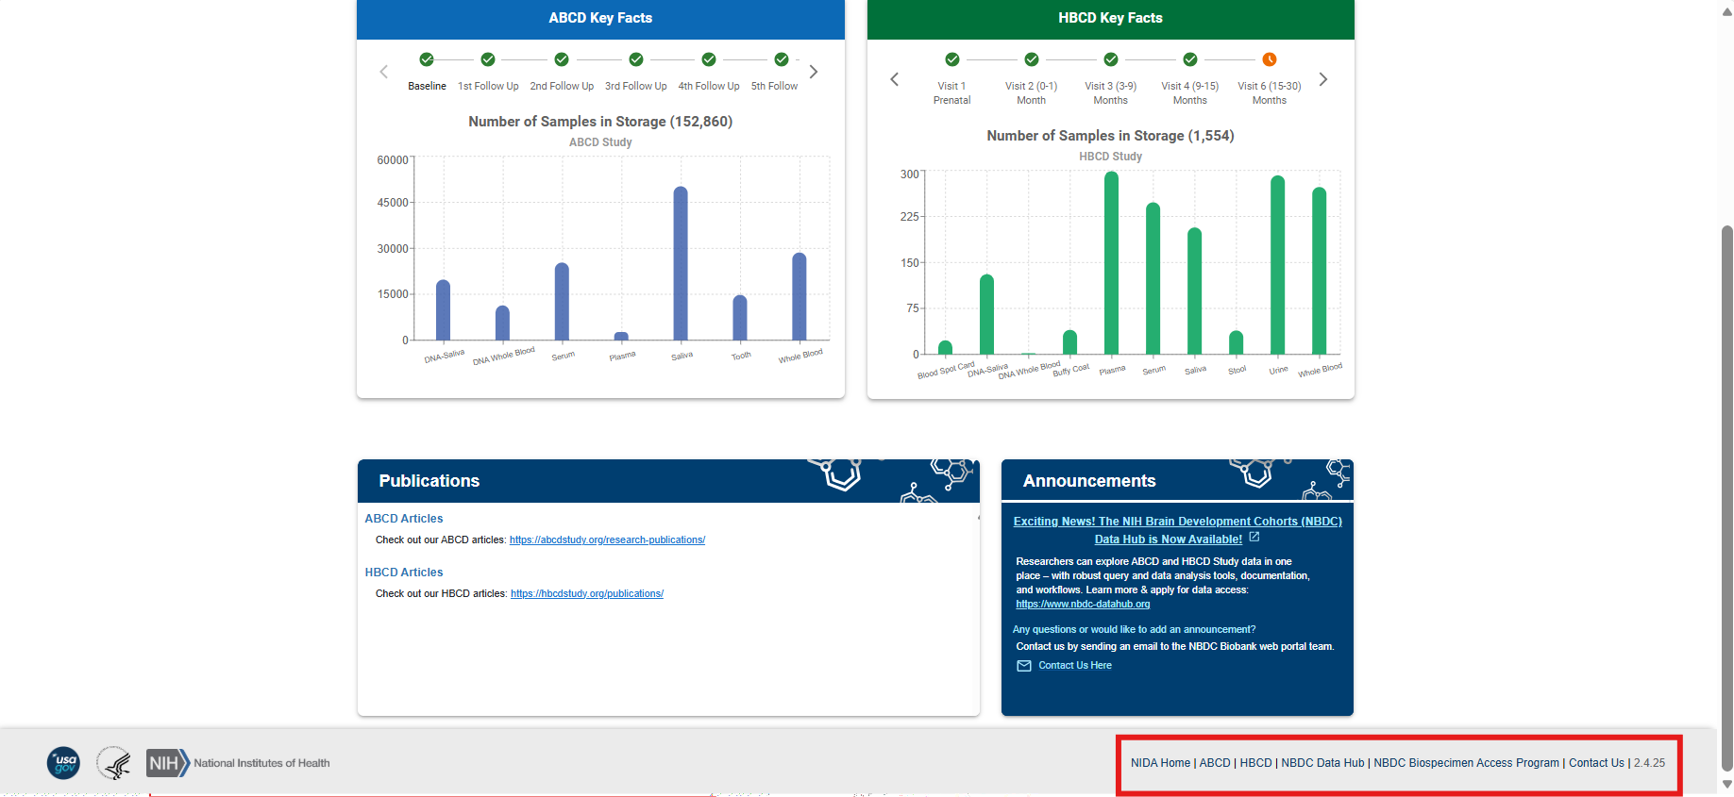Open the Exciting News NBDC Data Hub announcement
Viewport: 1734px width, 797px height.
tap(1177, 530)
